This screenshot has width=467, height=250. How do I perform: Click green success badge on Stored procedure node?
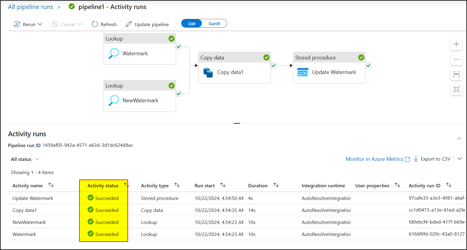pyautogui.click(x=361, y=57)
